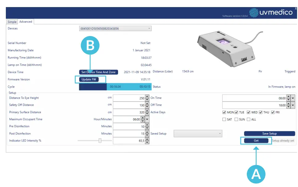Click Set Device Time And Zone button
Screen dimensions: 298x187
pyautogui.click(x=98, y=72)
